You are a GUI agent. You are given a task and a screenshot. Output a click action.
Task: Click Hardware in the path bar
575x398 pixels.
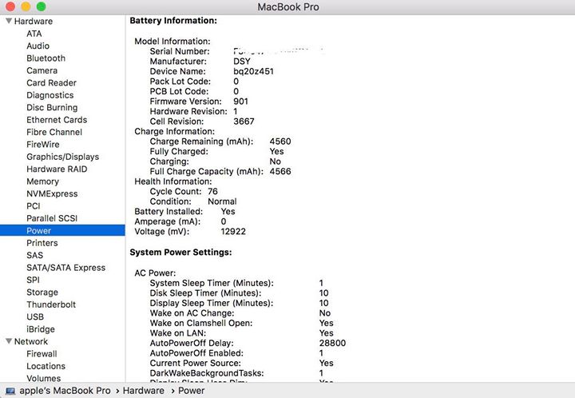click(144, 391)
